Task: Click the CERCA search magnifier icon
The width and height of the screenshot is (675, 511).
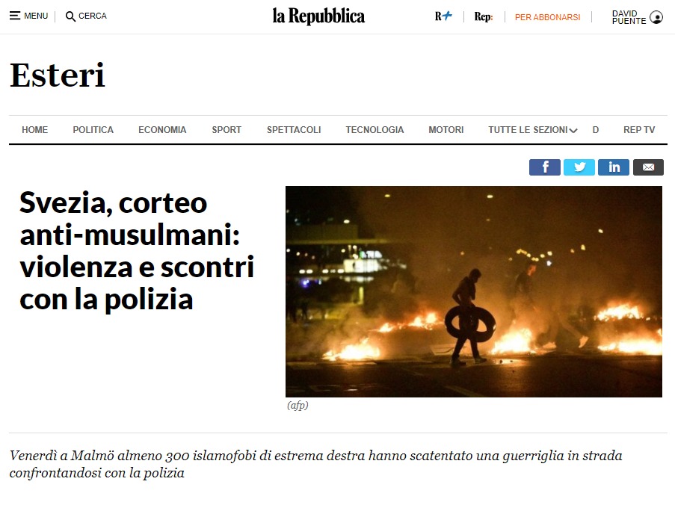Action: (x=70, y=16)
